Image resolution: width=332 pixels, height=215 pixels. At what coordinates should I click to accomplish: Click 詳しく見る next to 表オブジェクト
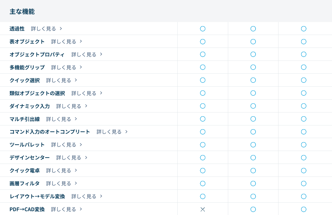64,41
